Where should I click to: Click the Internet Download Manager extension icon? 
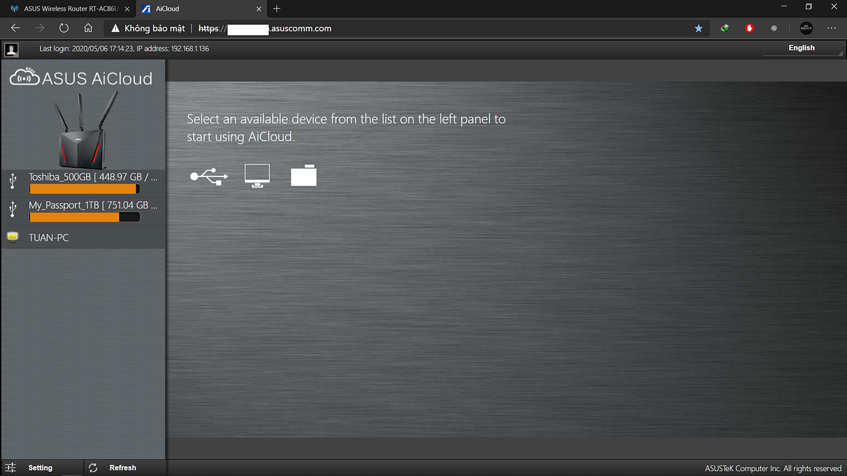tap(725, 28)
